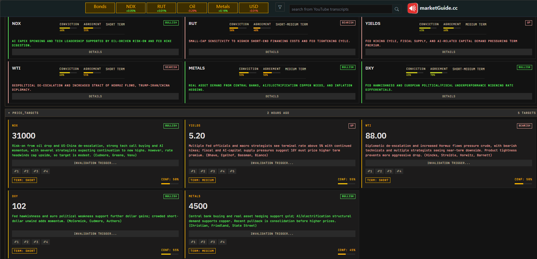Expand invalidation trigger on NDX 31000 card
Screen dimensions: 537x259
click(95, 163)
